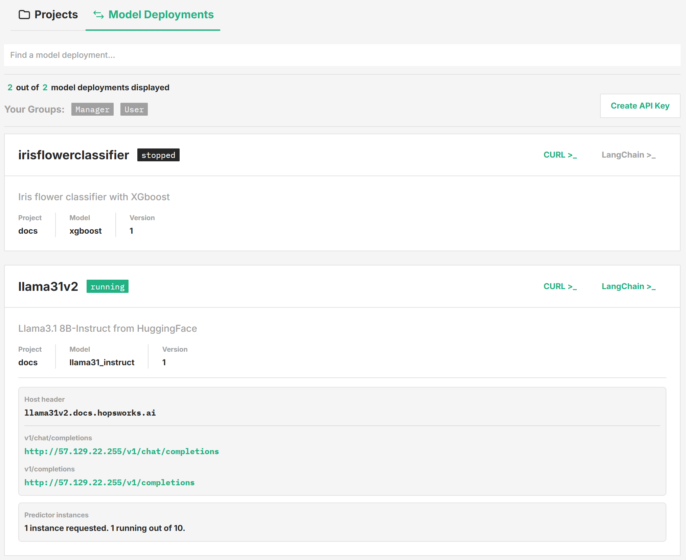The width and height of the screenshot is (686, 560).
Task: Select the User group tag
Action: point(134,110)
